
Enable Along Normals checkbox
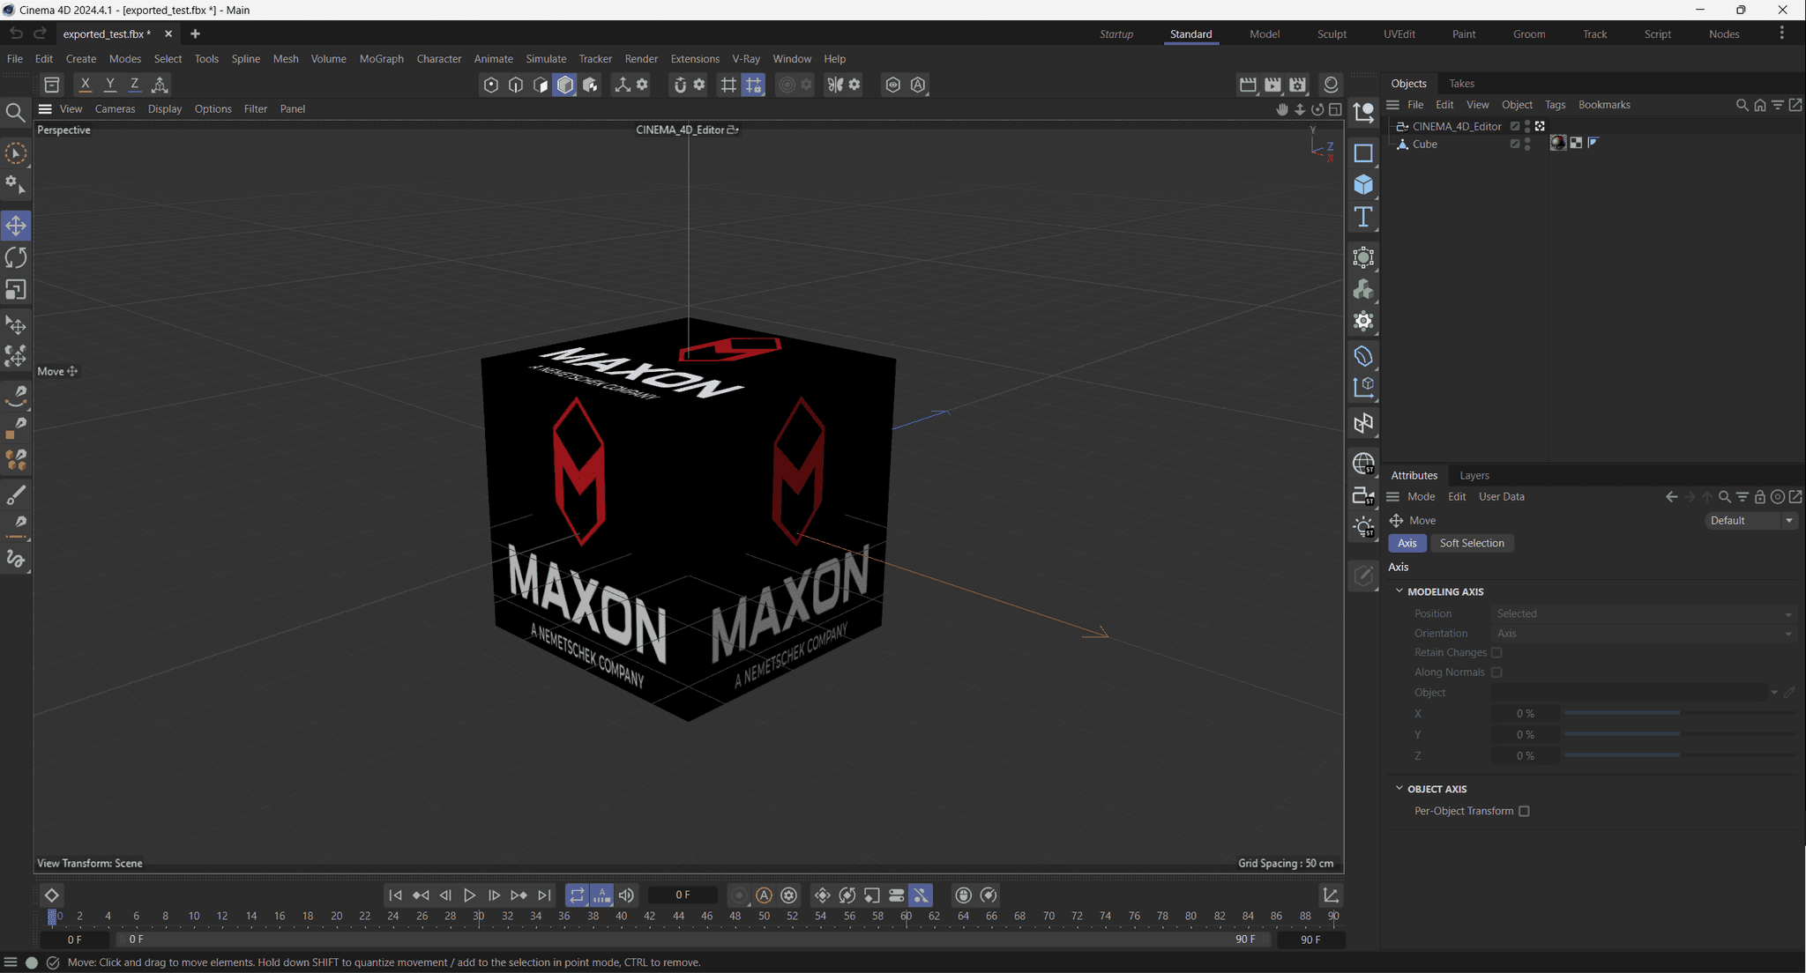(x=1496, y=672)
